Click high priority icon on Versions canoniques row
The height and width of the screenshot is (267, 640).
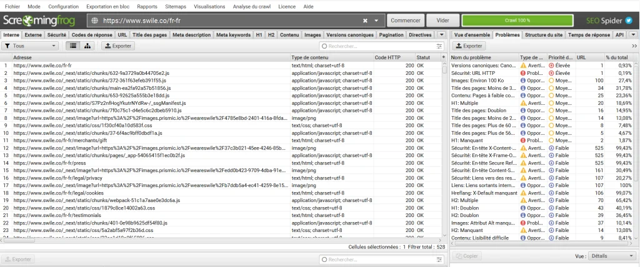pyautogui.click(x=551, y=66)
